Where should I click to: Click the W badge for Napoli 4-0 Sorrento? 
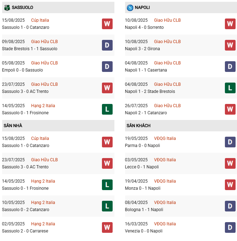click(x=230, y=24)
